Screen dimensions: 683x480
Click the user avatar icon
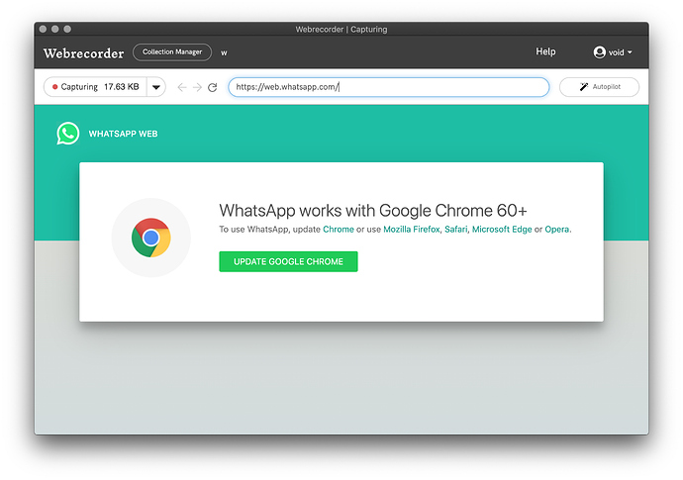600,52
